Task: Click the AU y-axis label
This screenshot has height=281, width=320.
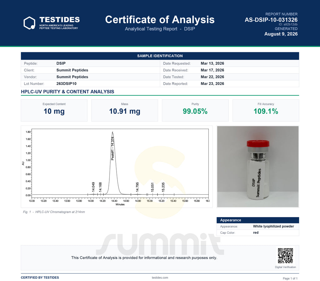Action: tap(23, 163)
